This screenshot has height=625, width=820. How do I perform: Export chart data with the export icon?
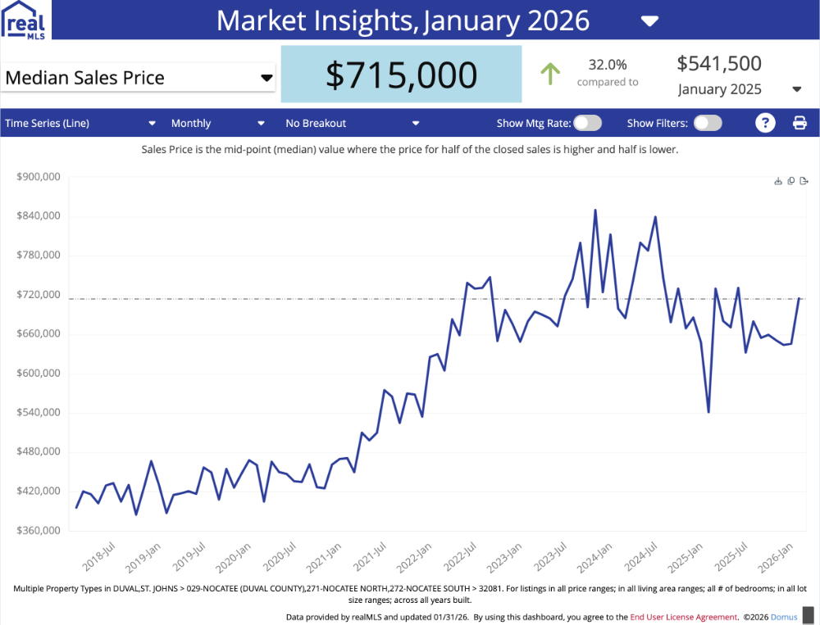click(804, 180)
